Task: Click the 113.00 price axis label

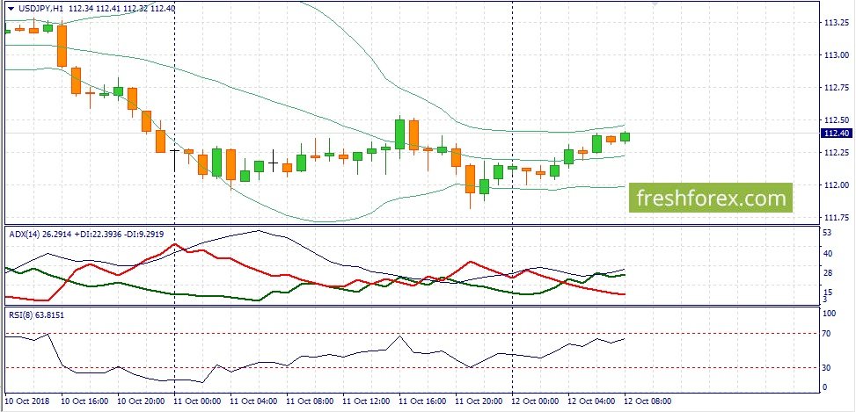Action: [837, 55]
